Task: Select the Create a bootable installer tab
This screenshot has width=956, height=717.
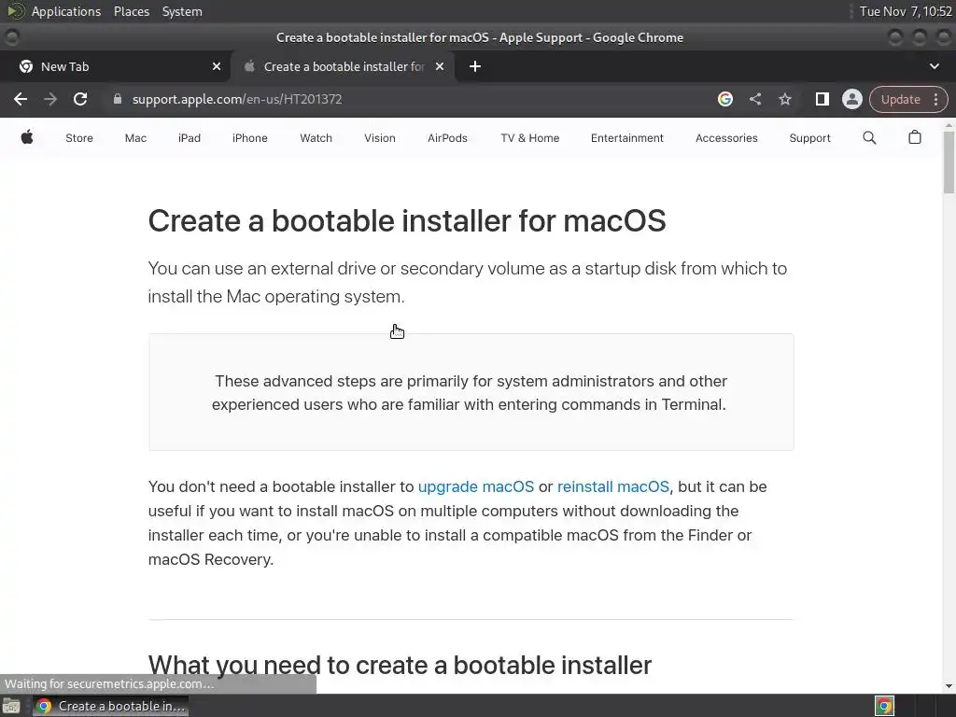Action: (342, 66)
